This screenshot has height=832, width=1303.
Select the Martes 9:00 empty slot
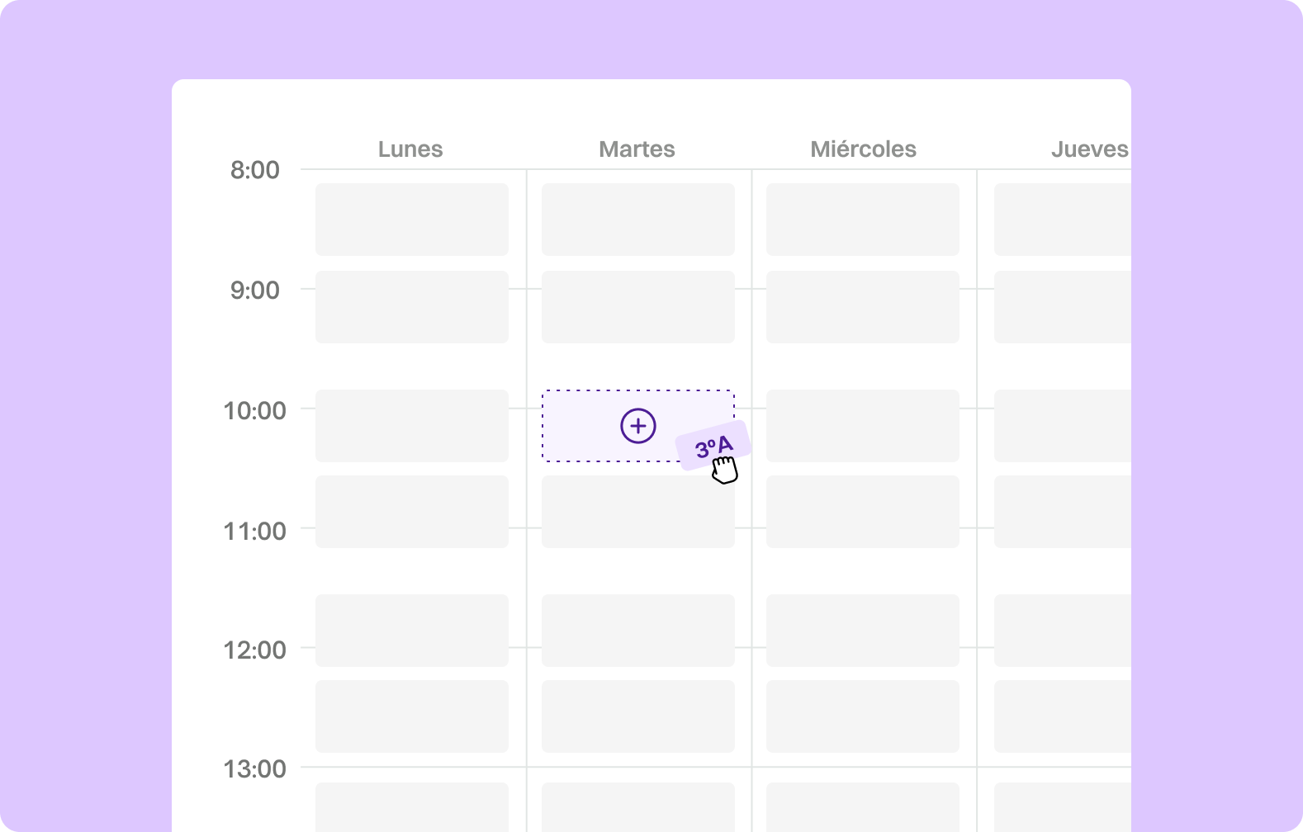click(638, 307)
